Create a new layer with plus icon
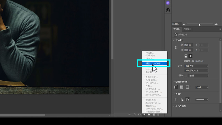The image size is (222, 125). [154, 114]
